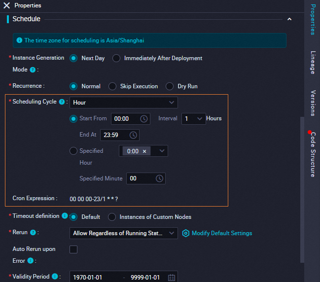This screenshot has width=320, height=282.
Task: Expand the Specified Hour dropdown arrow
Action: click(x=162, y=151)
